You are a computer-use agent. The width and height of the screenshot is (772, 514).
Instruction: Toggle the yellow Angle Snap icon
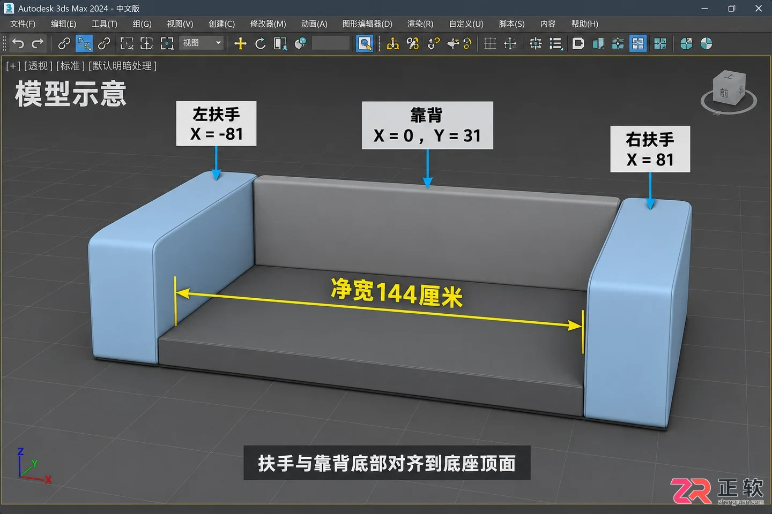392,43
